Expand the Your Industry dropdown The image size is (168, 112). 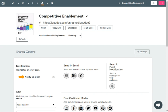(x=36, y=105)
